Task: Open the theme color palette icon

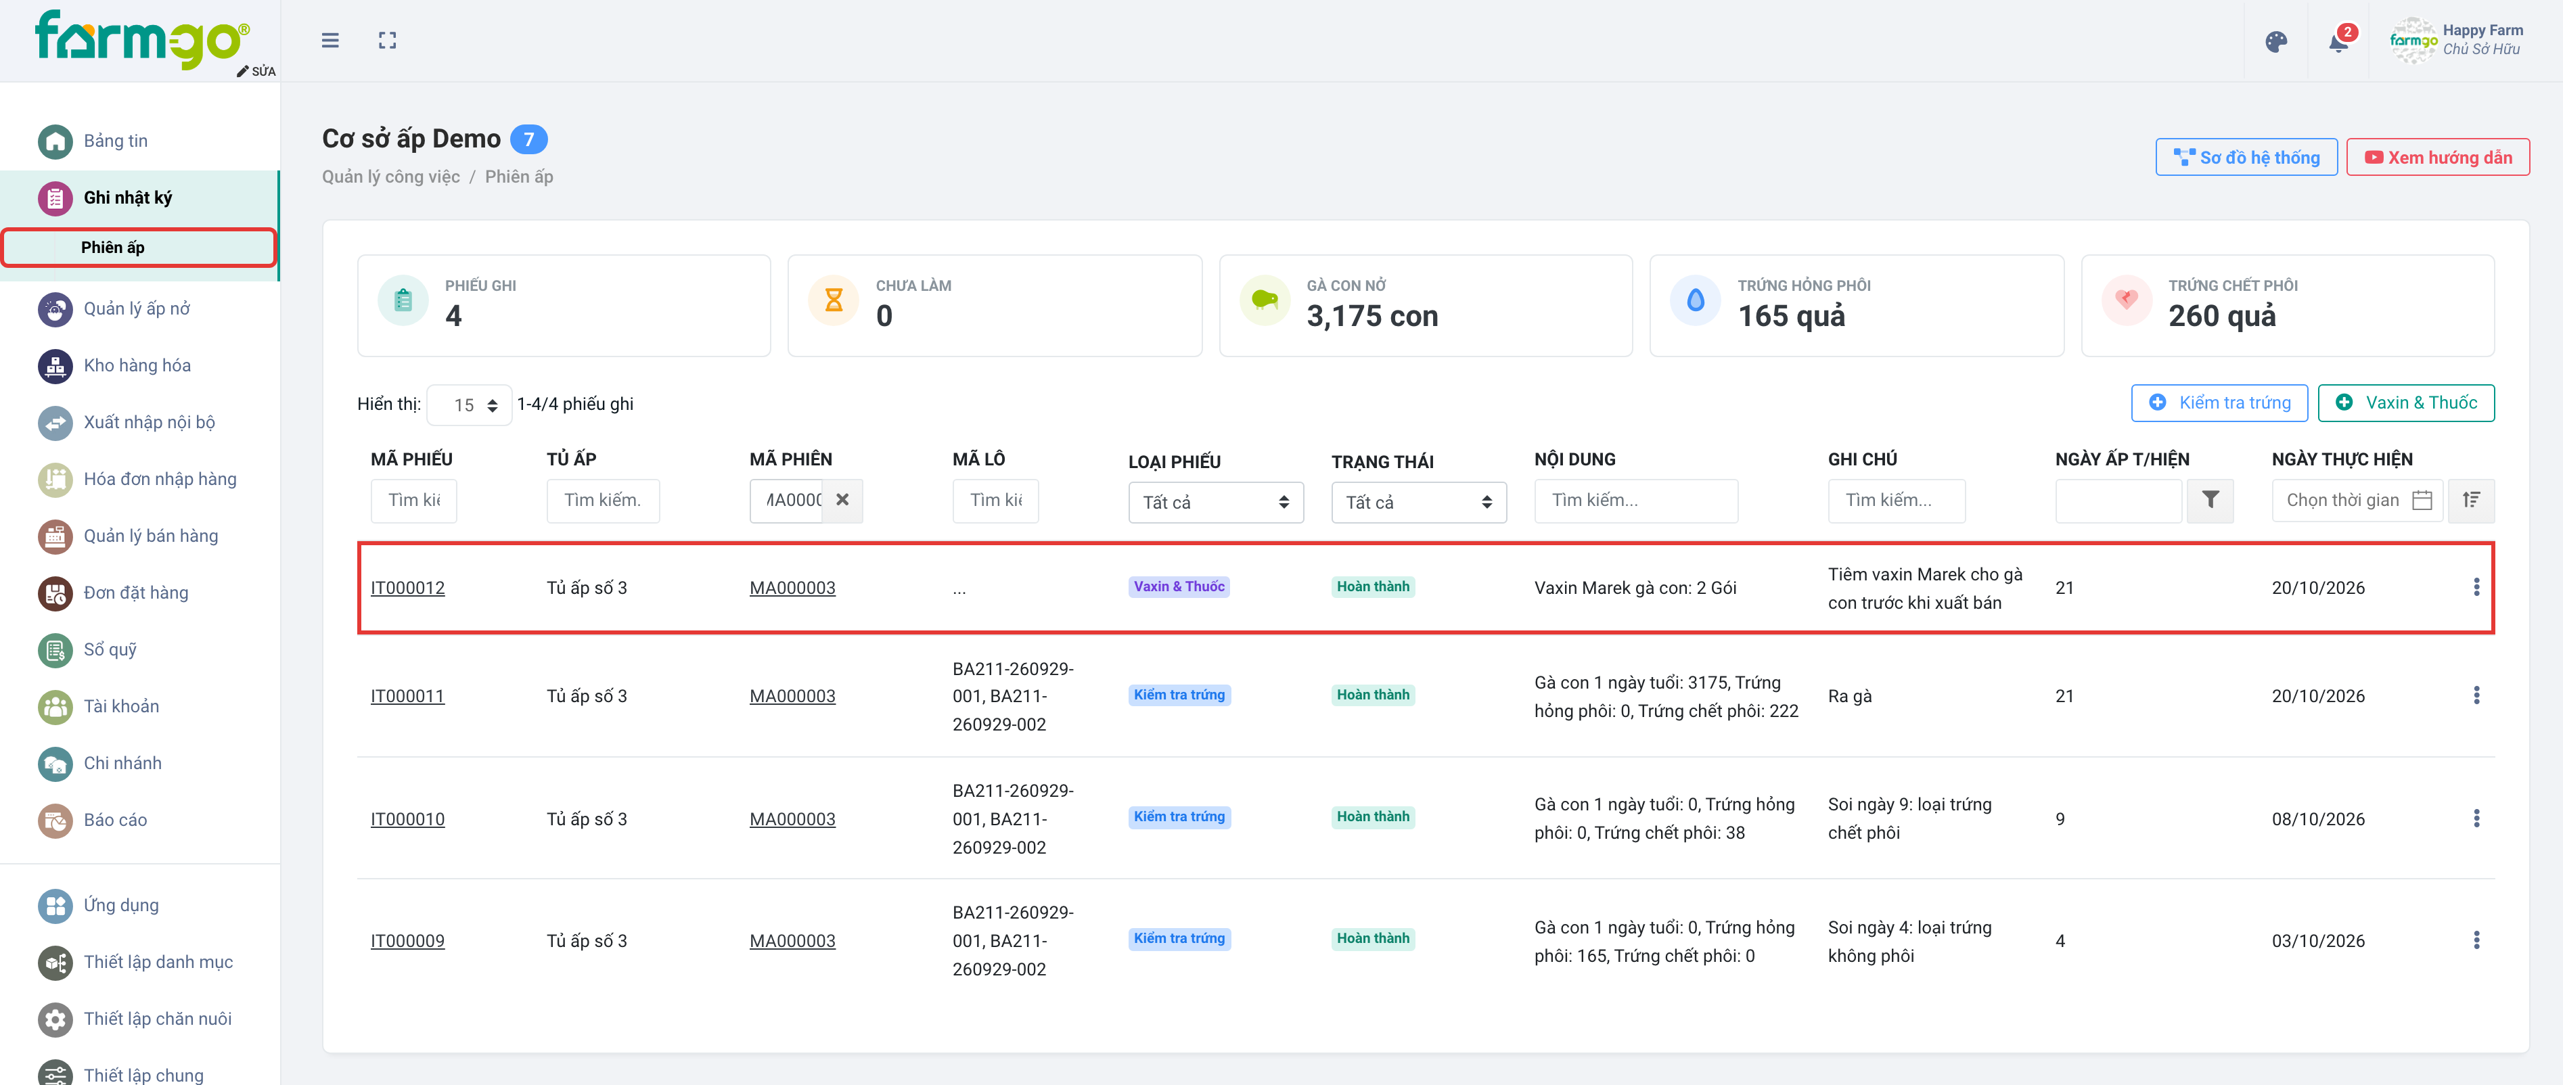Action: point(2275,42)
